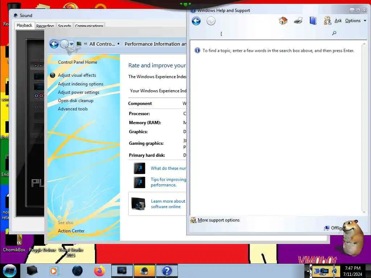Launch the media player taskbar icon
The image size is (371, 278).
click(x=54, y=271)
